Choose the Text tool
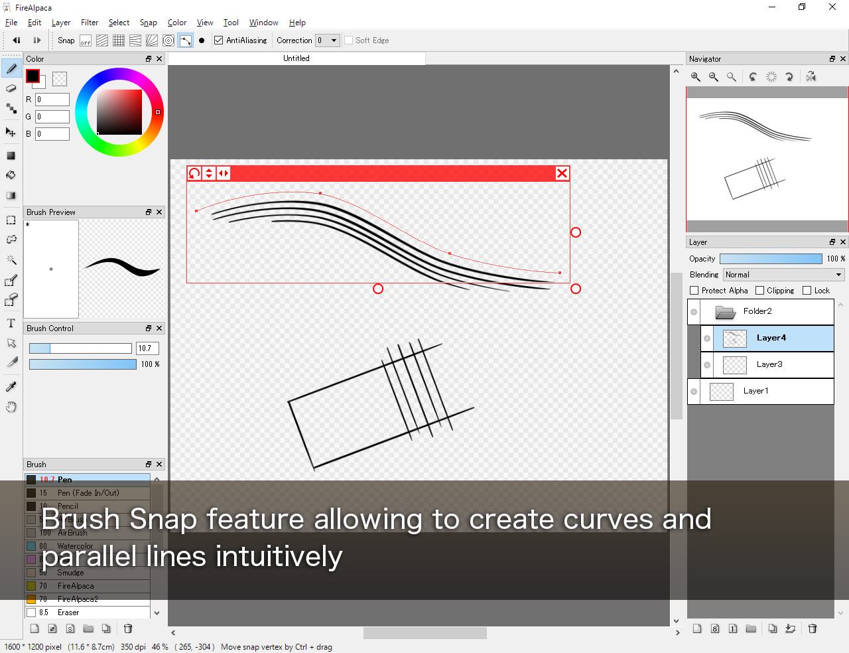This screenshot has width=849, height=653. (11, 323)
